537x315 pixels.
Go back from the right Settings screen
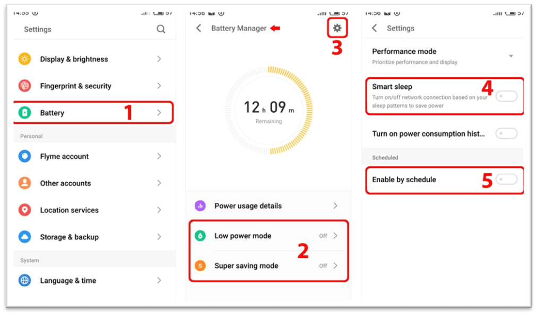[375, 28]
